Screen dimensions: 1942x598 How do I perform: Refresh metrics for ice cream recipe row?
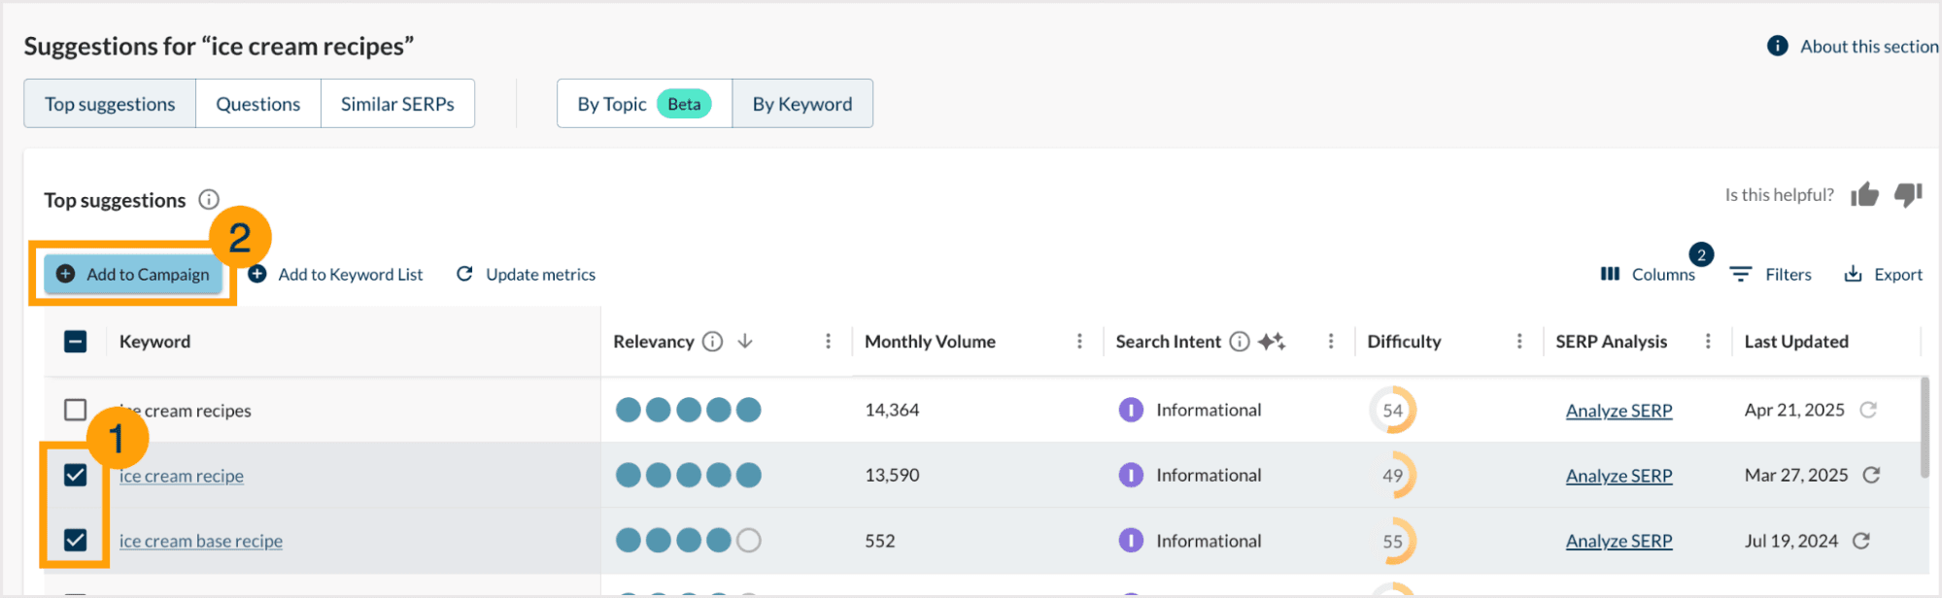tap(1871, 476)
